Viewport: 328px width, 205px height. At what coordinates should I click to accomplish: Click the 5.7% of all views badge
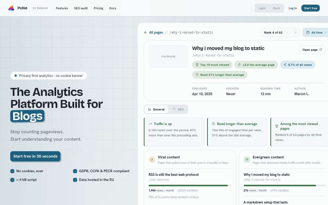coord(298,65)
